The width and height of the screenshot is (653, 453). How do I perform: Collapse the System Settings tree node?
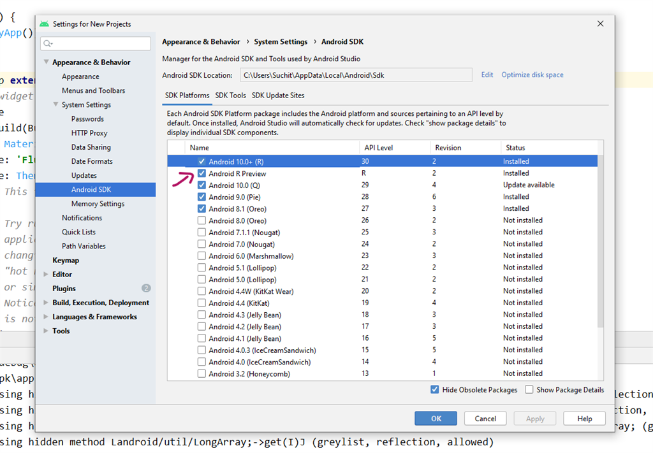click(x=56, y=104)
